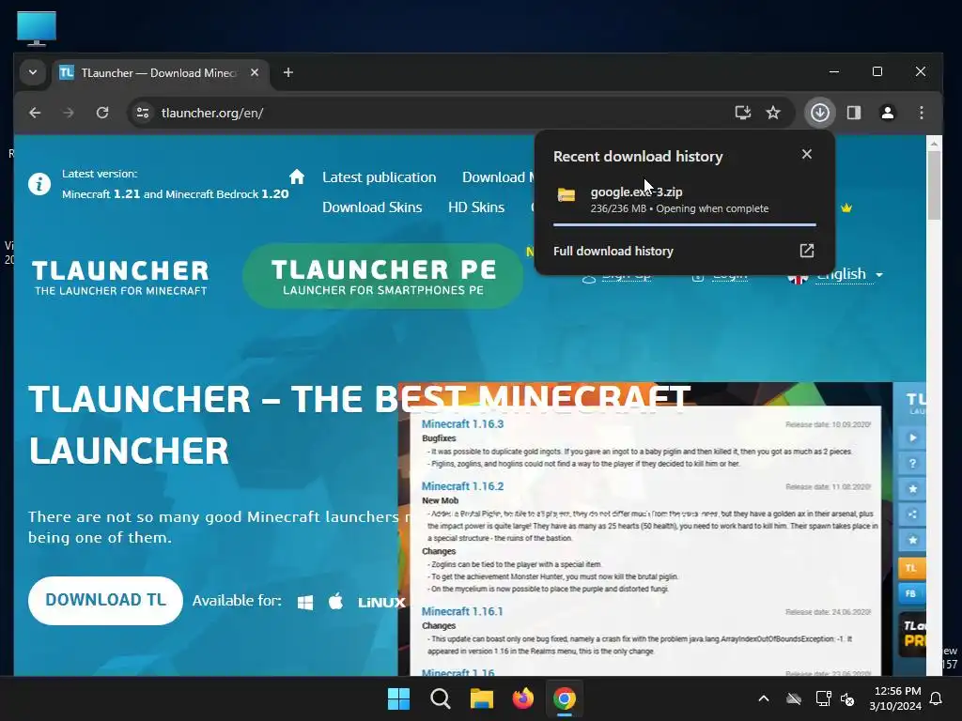Click the Minecraft 1.16.1 changelog heading
The image size is (962, 721).
click(462, 611)
